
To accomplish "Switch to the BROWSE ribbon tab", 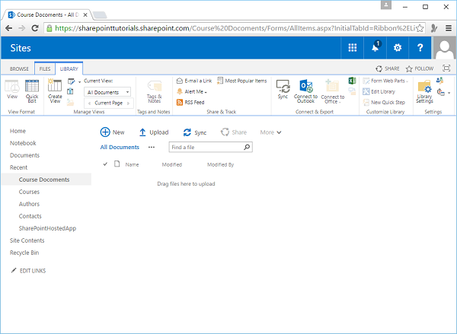I will pos(19,68).
